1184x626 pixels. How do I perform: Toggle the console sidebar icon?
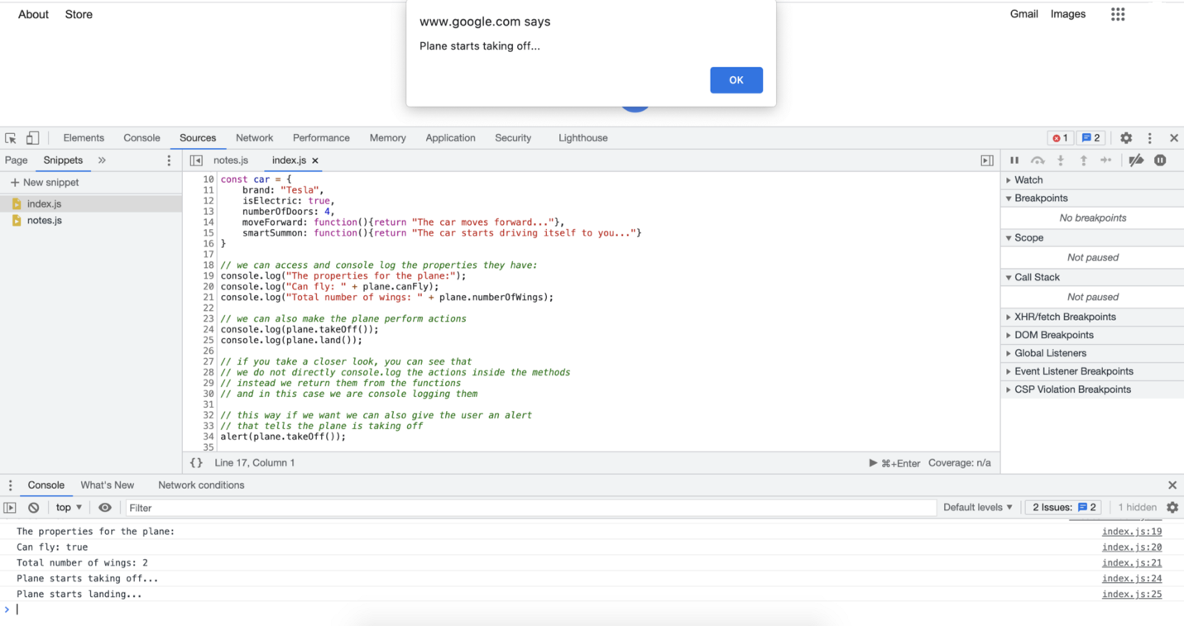tap(10, 508)
